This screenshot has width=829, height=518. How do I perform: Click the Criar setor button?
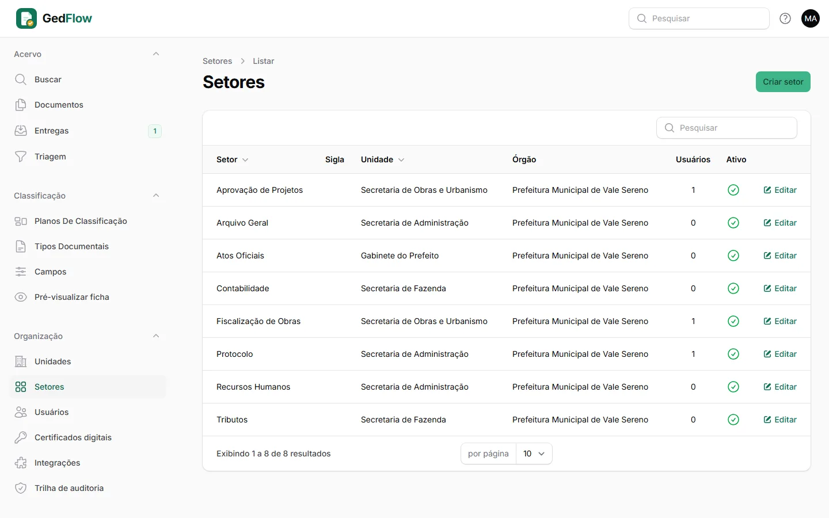pyautogui.click(x=783, y=82)
